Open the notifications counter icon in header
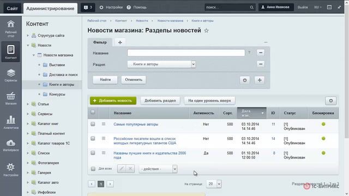349x196 pixels. coord(88,7)
